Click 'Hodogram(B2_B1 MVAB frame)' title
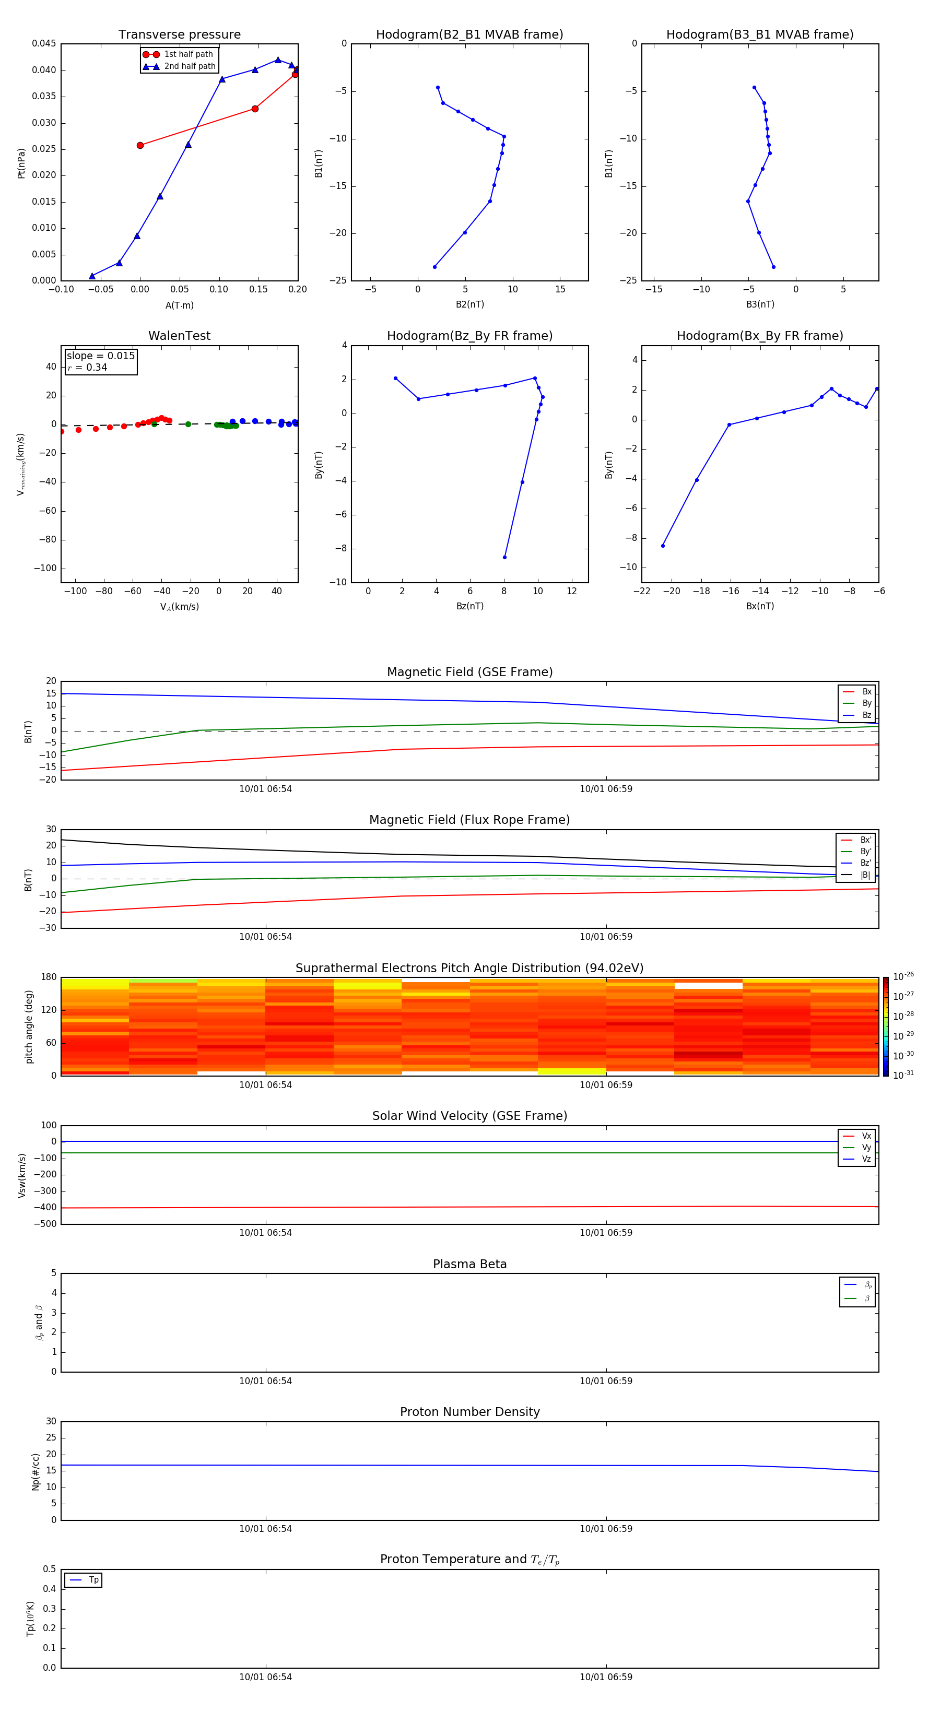Screen dimensions: 940x1723 click(x=469, y=35)
